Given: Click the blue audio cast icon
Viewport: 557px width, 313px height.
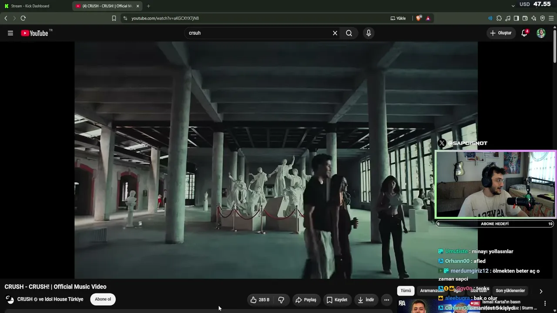Looking at the screenshot, I should coord(490,18).
